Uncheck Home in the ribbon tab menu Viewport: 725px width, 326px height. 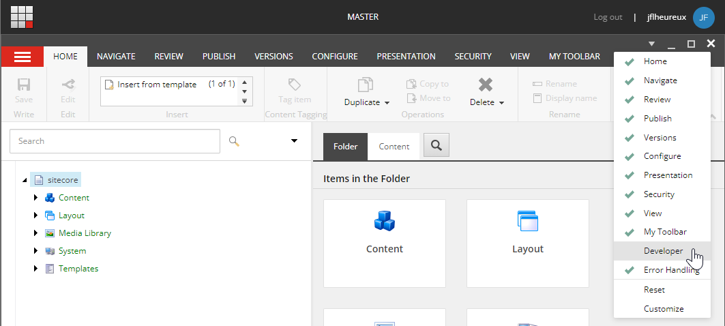coord(662,61)
